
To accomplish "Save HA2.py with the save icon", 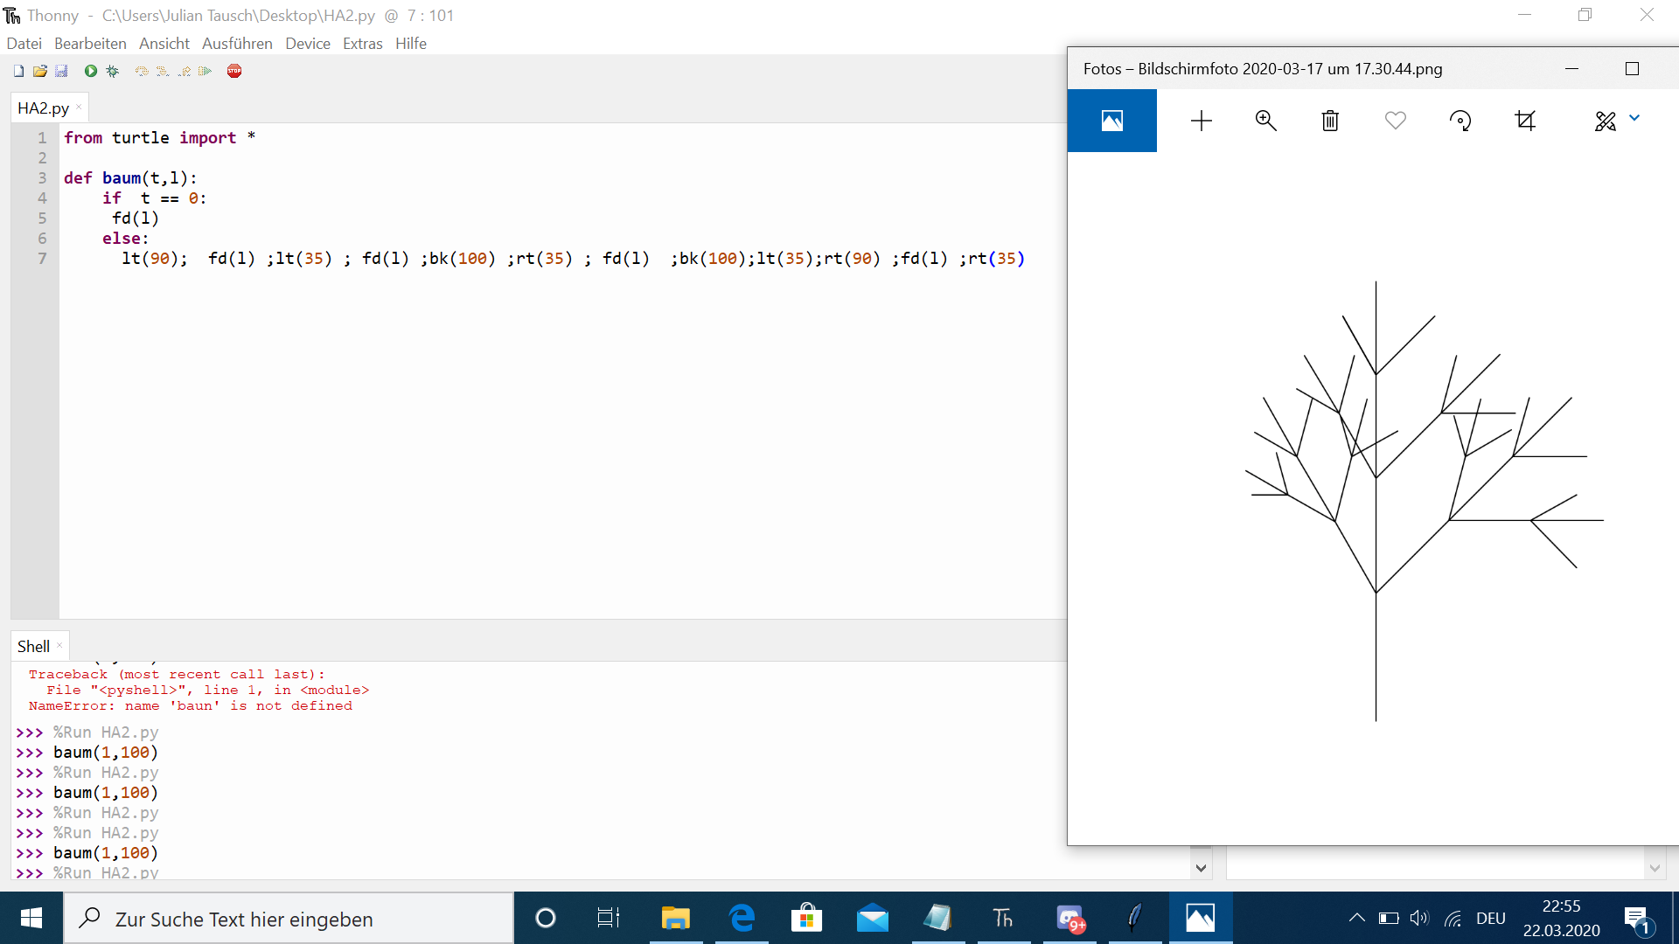I will click(x=61, y=71).
